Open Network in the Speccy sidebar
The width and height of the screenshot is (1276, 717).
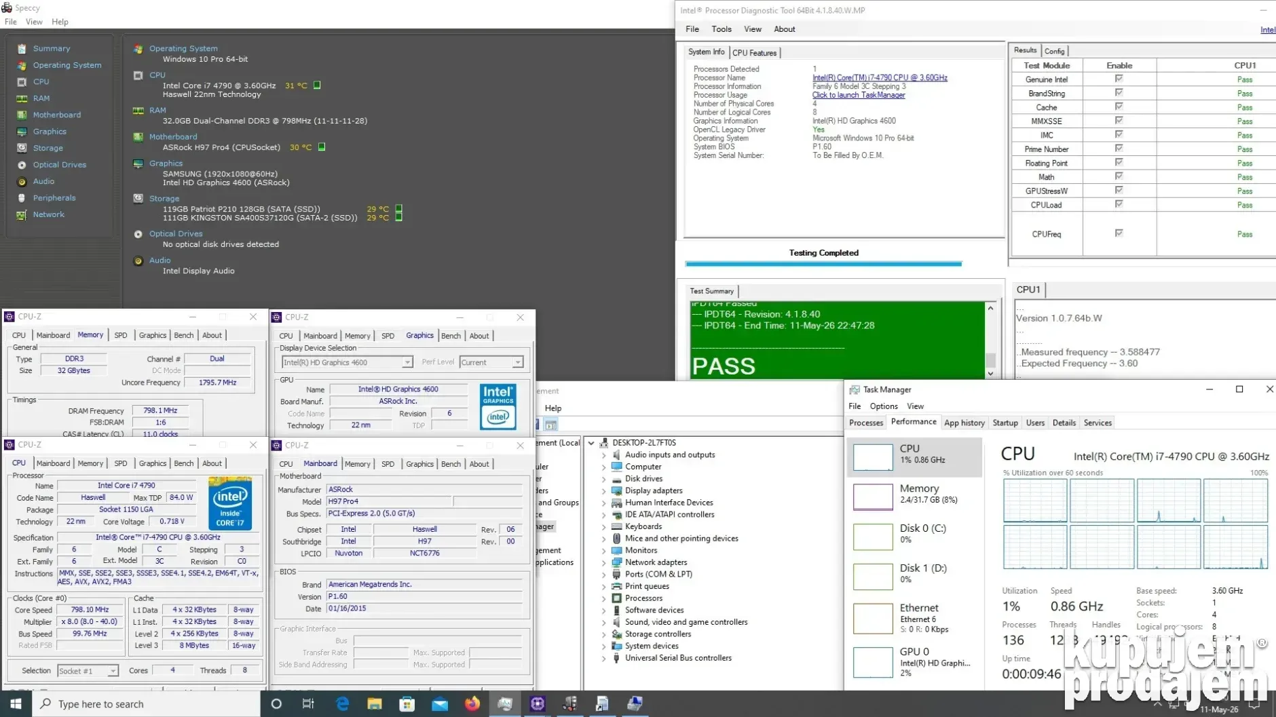(49, 215)
